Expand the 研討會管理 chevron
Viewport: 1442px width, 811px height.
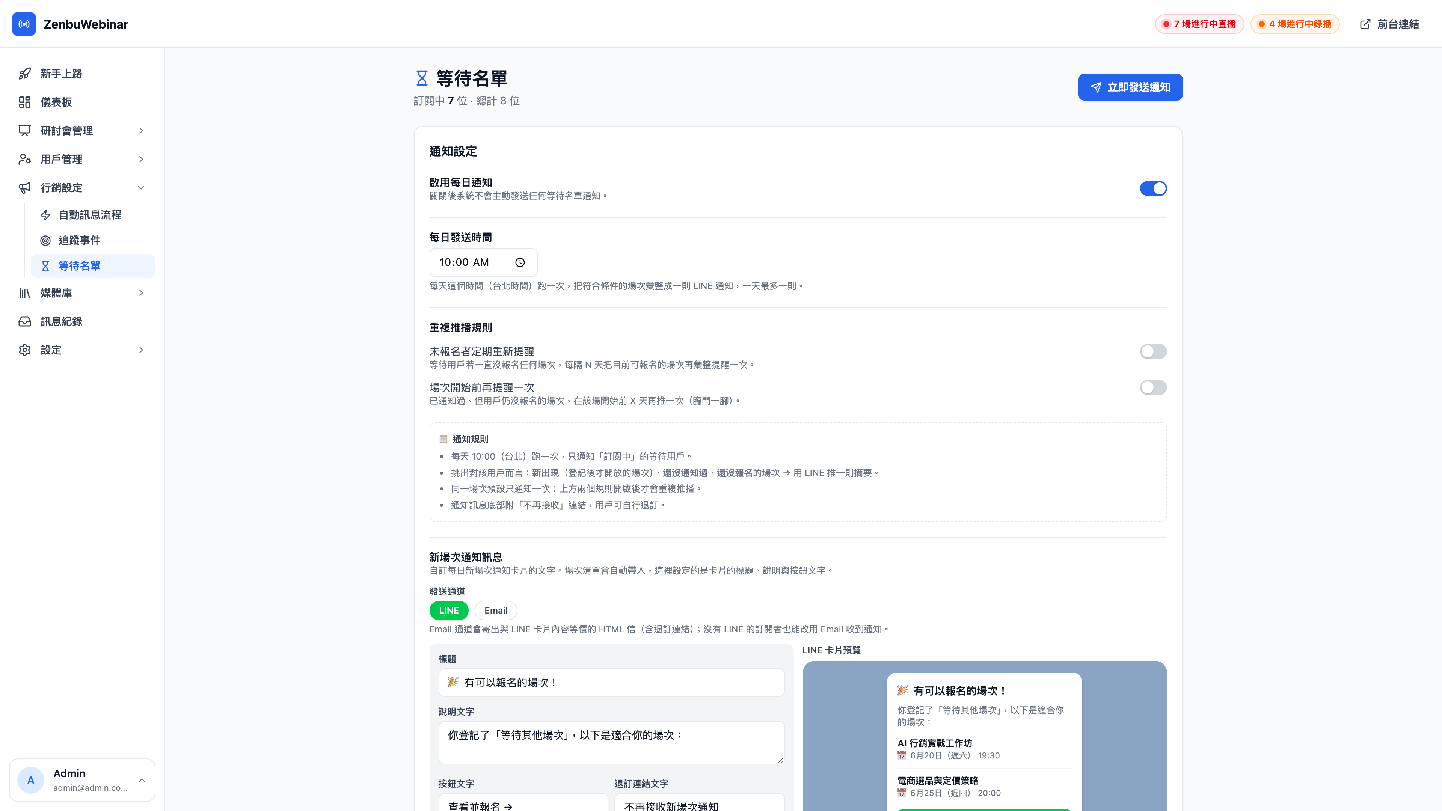[141, 130]
